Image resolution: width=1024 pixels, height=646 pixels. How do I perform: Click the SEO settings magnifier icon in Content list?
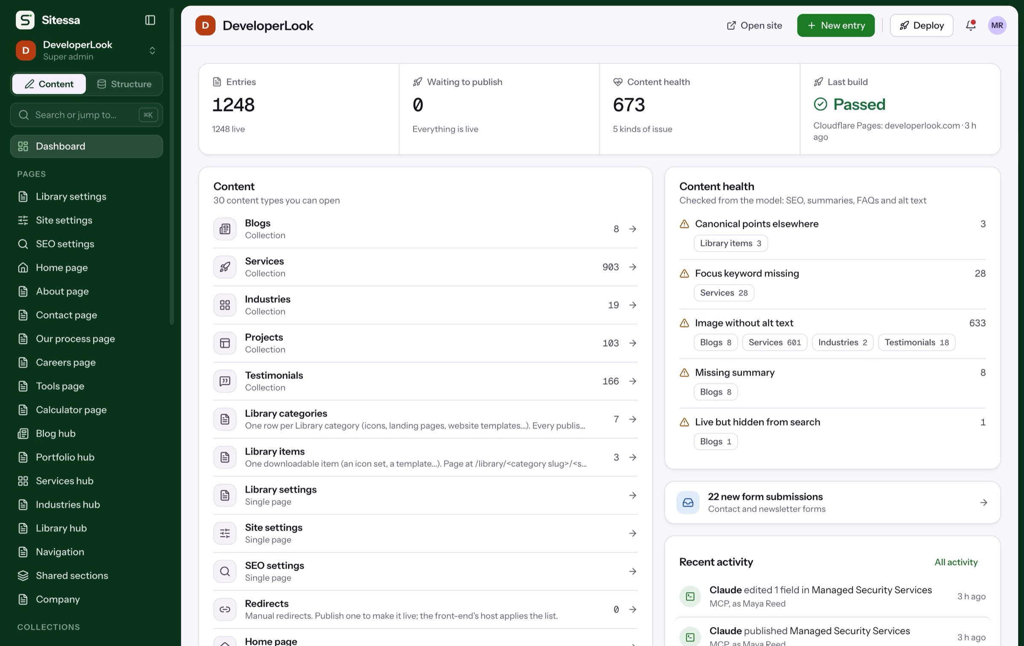pos(225,571)
